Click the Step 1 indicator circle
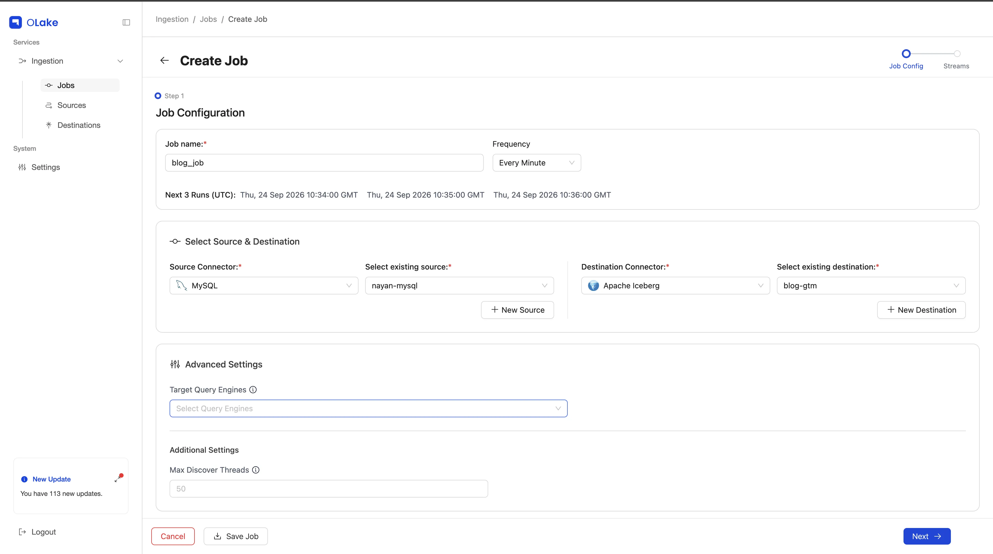The height and width of the screenshot is (554, 993). coord(158,96)
